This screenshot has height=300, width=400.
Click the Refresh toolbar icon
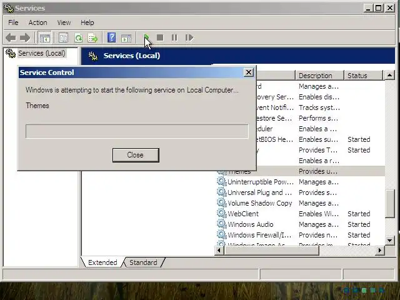[x=78, y=38]
